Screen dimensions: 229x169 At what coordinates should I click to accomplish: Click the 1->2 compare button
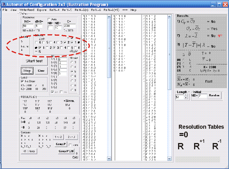[x=58, y=137]
